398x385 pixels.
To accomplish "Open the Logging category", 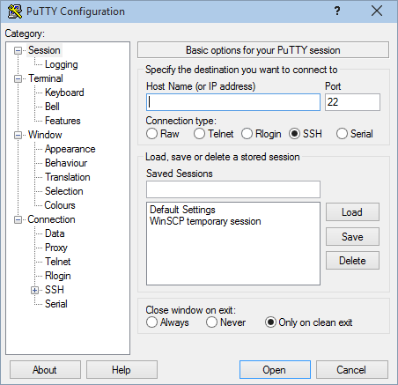I will coord(62,64).
